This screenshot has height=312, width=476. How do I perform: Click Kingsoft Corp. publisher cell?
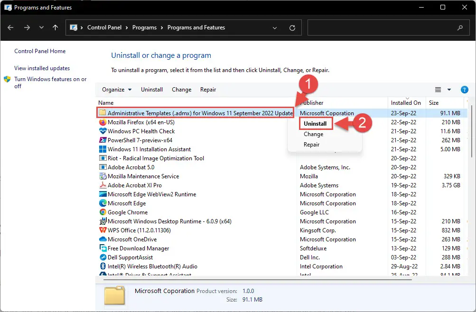pyautogui.click(x=318, y=230)
